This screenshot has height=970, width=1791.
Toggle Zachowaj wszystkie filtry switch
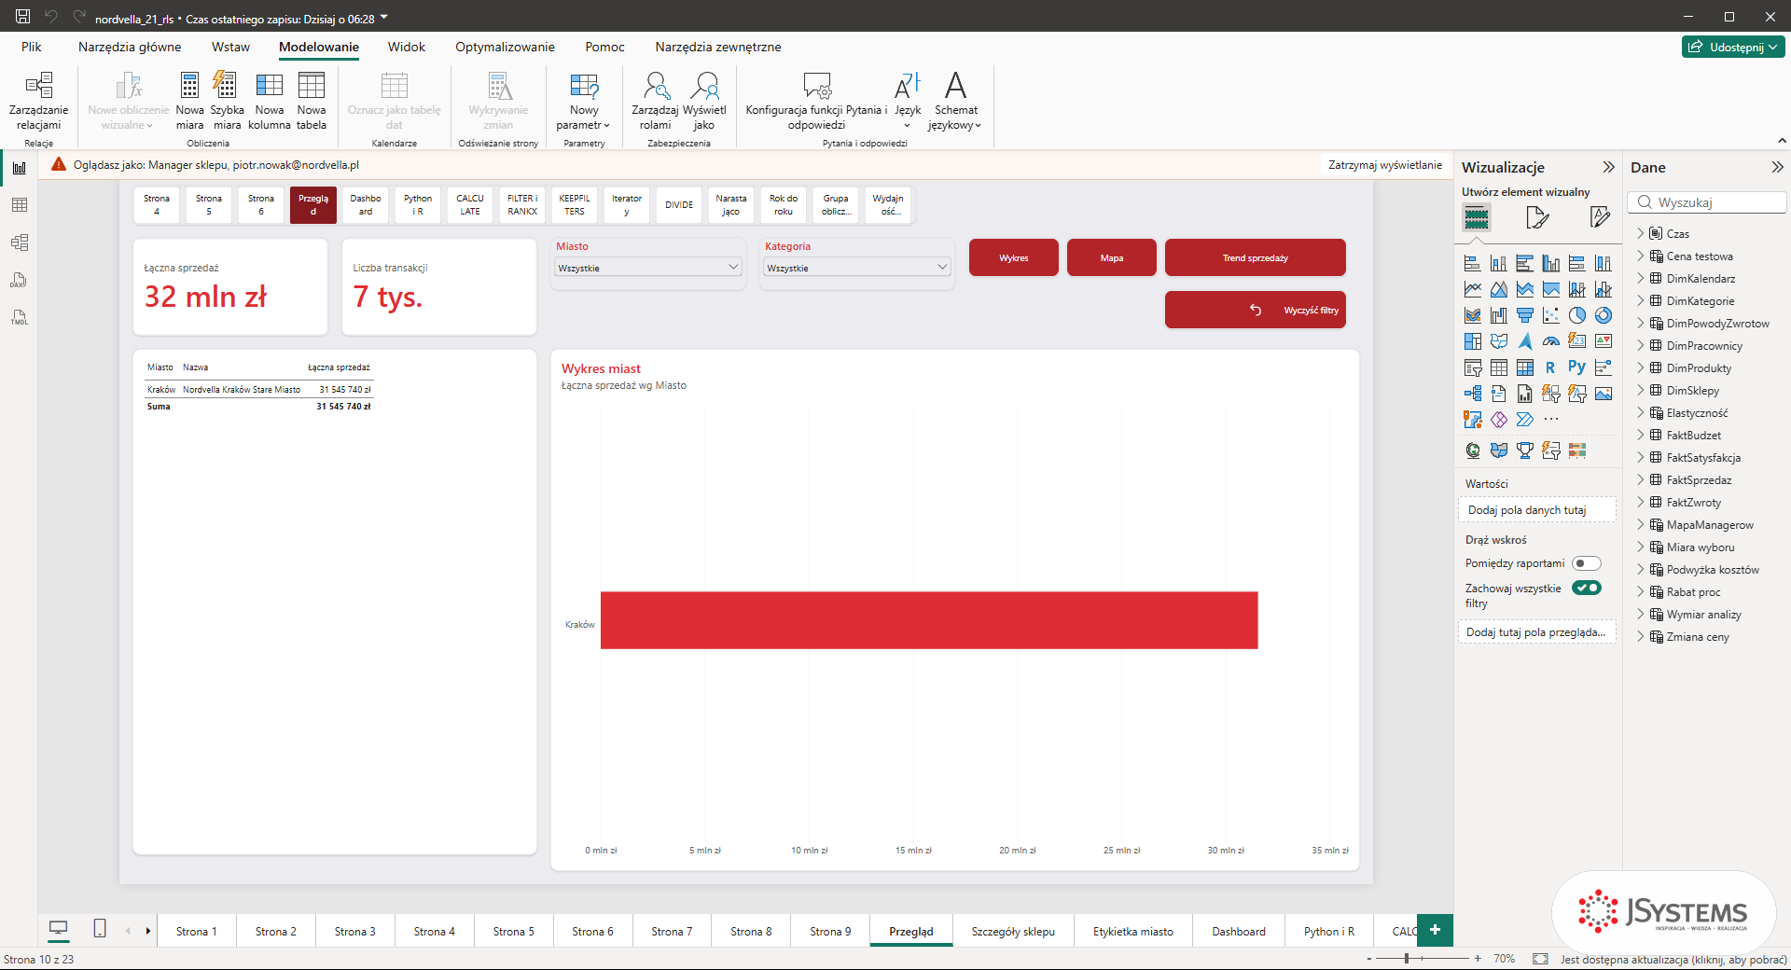[1586, 588]
